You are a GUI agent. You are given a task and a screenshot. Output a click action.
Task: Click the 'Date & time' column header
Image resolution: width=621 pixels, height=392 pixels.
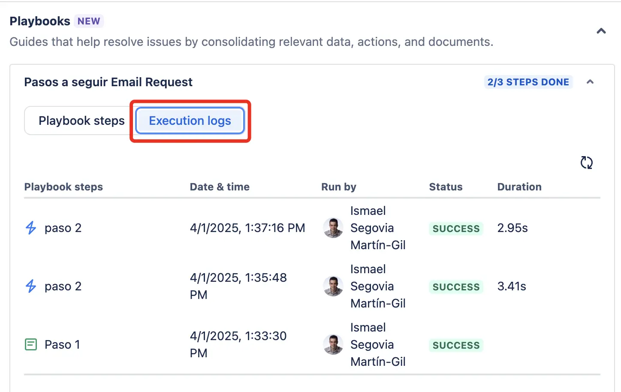tap(220, 187)
